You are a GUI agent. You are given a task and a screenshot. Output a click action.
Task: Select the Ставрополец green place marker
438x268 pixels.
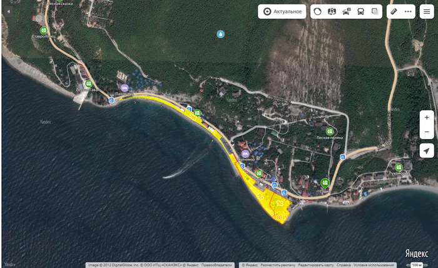point(43,30)
